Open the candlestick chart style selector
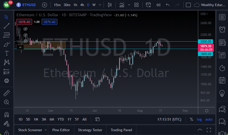 [110, 5]
